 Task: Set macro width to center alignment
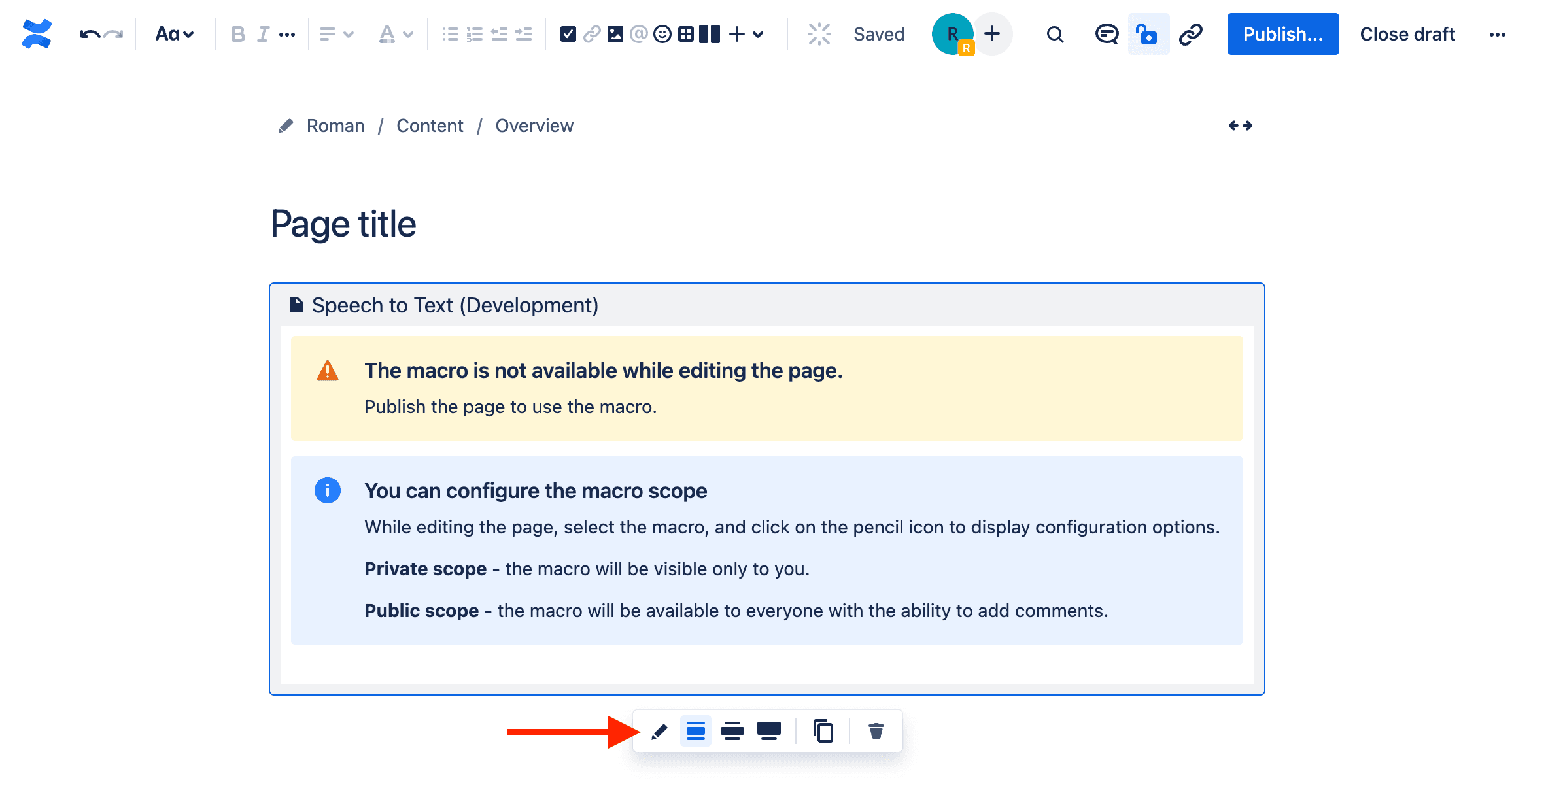(x=696, y=731)
